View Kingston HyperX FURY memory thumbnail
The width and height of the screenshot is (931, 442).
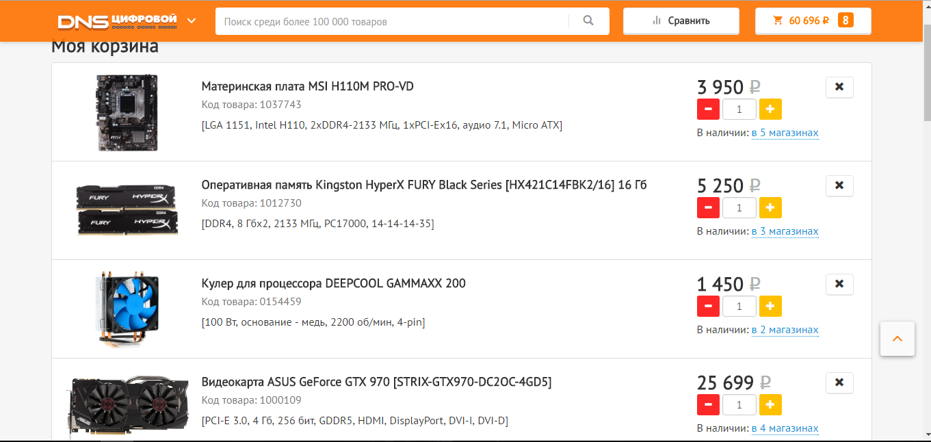pyautogui.click(x=127, y=210)
